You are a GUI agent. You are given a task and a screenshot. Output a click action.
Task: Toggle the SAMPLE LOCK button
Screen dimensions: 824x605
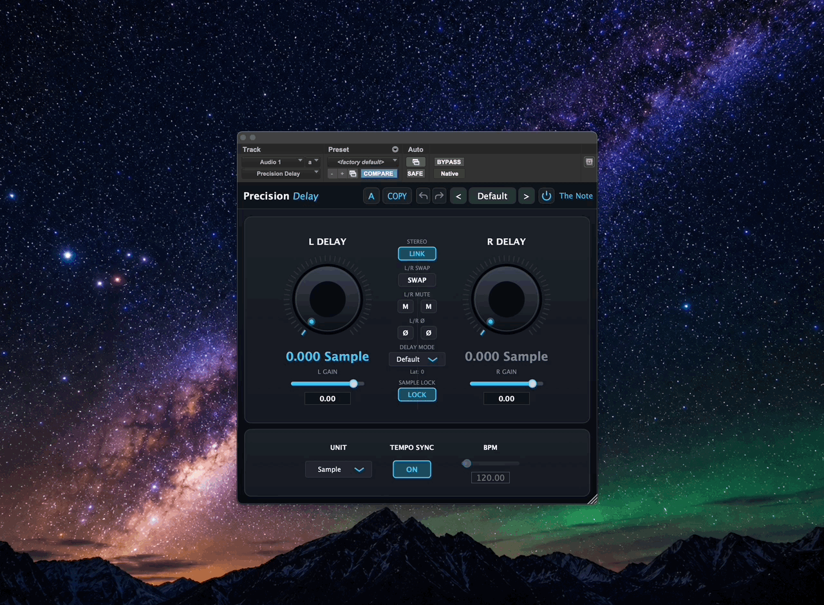coord(417,395)
